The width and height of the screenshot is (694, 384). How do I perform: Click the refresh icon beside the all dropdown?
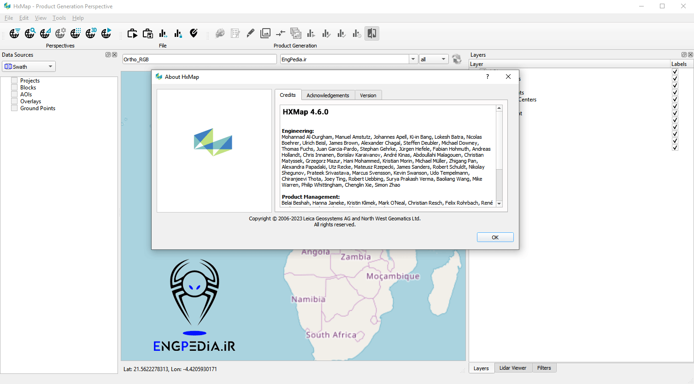click(x=457, y=59)
